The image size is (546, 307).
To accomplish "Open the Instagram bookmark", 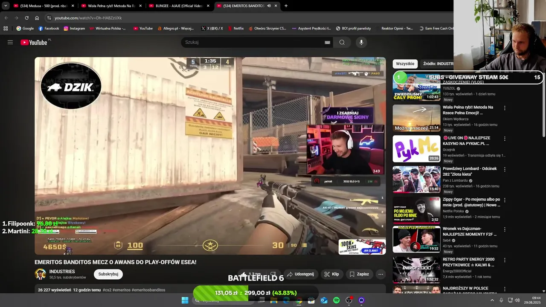I will [74, 28].
